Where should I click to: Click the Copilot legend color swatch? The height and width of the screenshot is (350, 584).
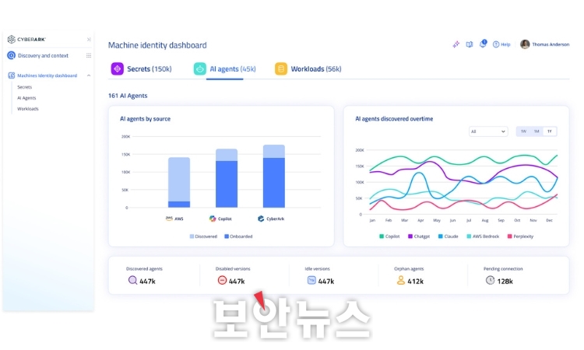pyautogui.click(x=382, y=236)
